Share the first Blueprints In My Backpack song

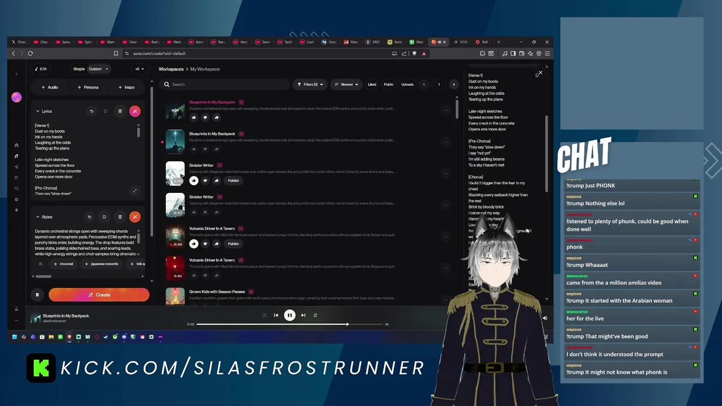216,117
